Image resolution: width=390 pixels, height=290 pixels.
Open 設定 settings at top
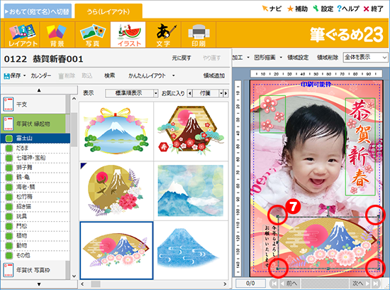[x=323, y=9]
